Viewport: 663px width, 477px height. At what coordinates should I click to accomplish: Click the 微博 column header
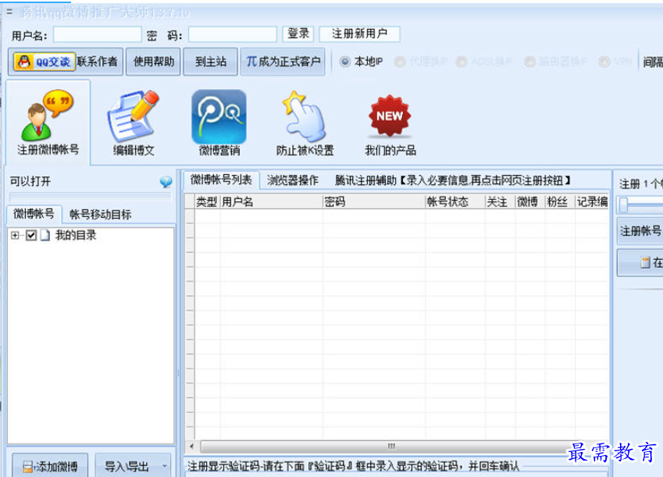click(x=529, y=201)
